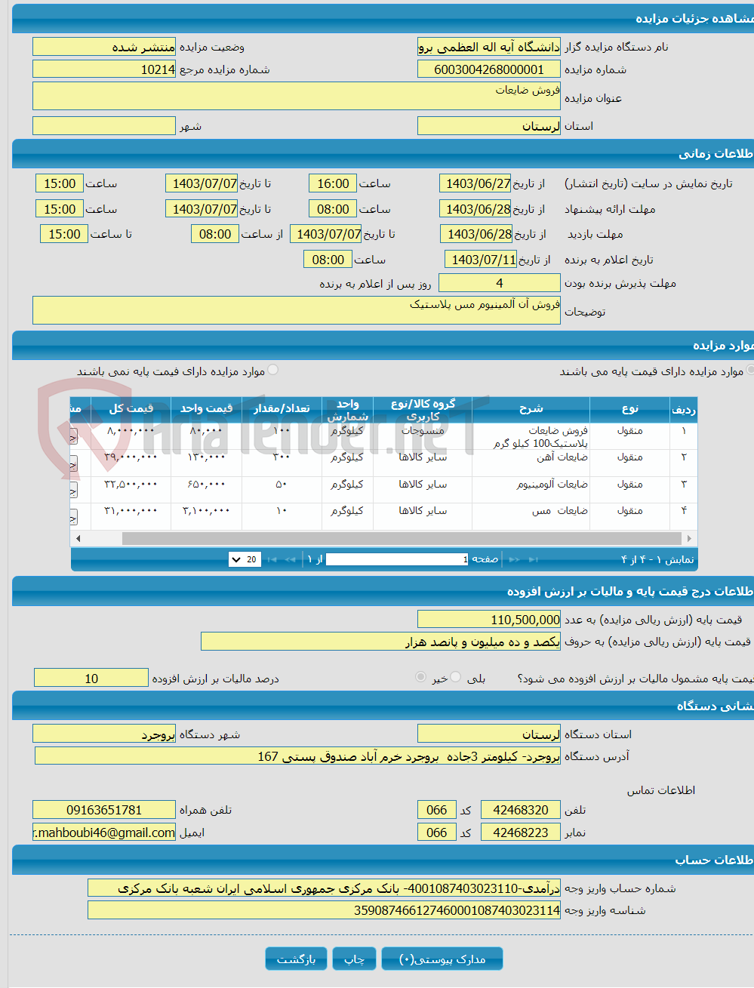Click the 'نمایش ۱ - ۴ از ۴' status text

coord(657,559)
